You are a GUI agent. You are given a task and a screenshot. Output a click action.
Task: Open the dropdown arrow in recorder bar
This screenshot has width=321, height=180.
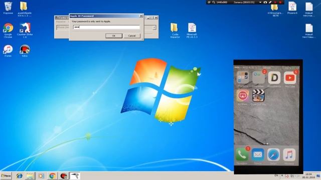pos(260,2)
